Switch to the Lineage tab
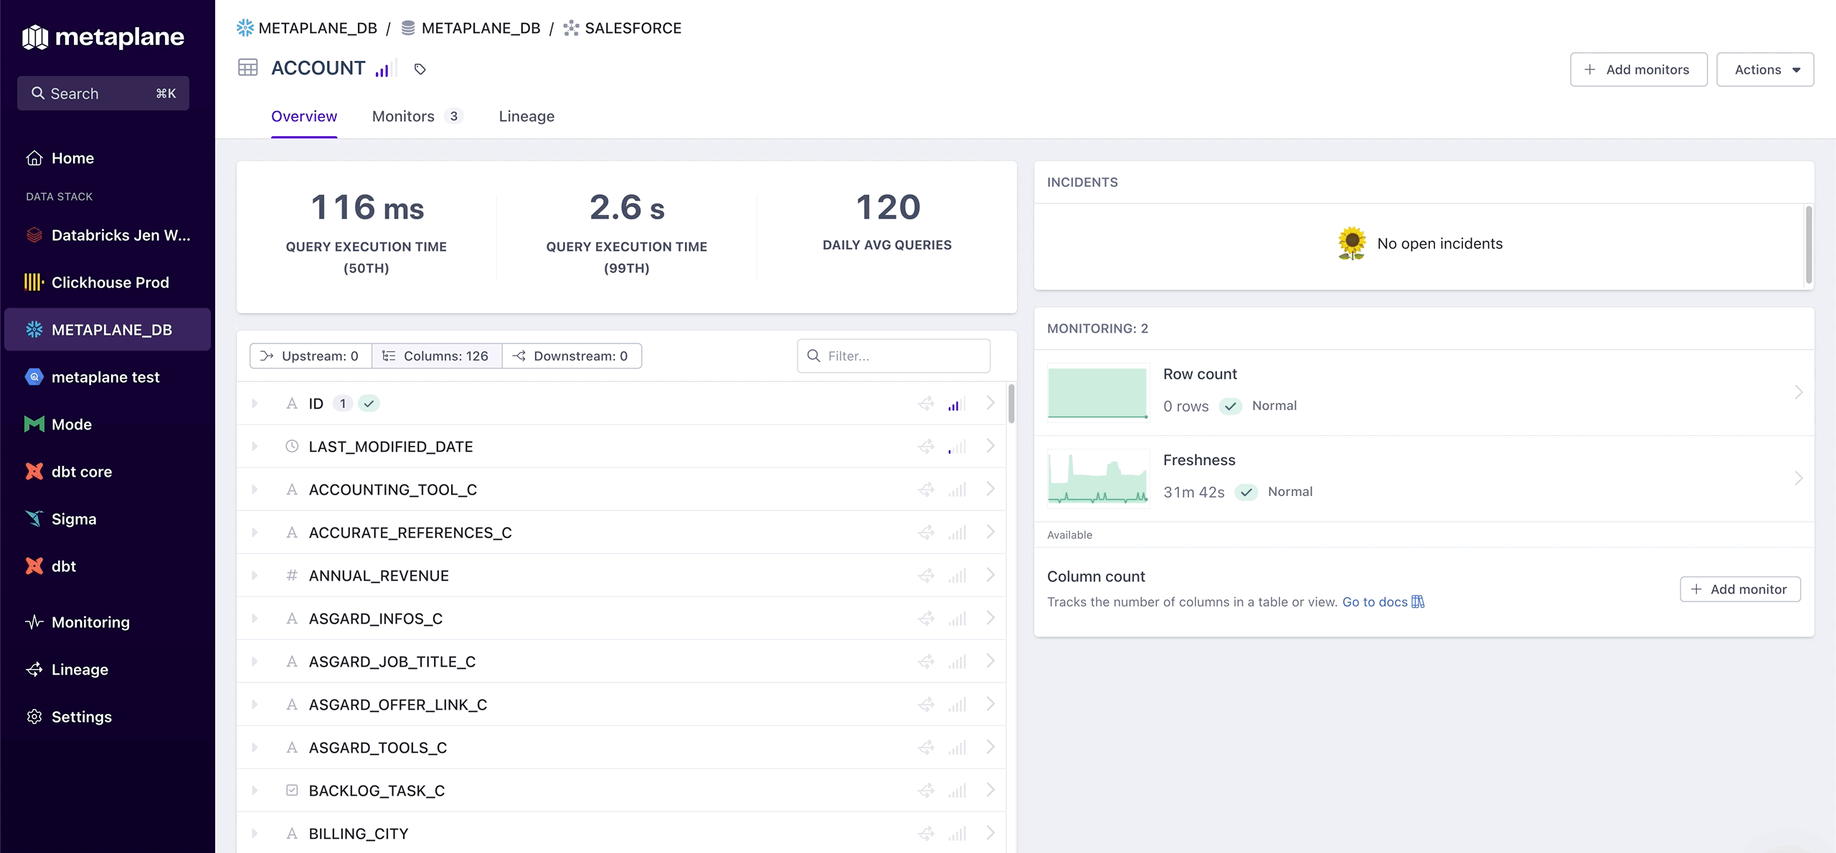The image size is (1836, 853). (x=526, y=116)
